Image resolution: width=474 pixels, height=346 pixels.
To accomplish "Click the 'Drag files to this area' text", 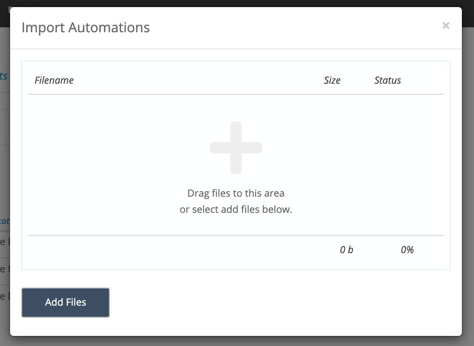I will click(x=236, y=193).
